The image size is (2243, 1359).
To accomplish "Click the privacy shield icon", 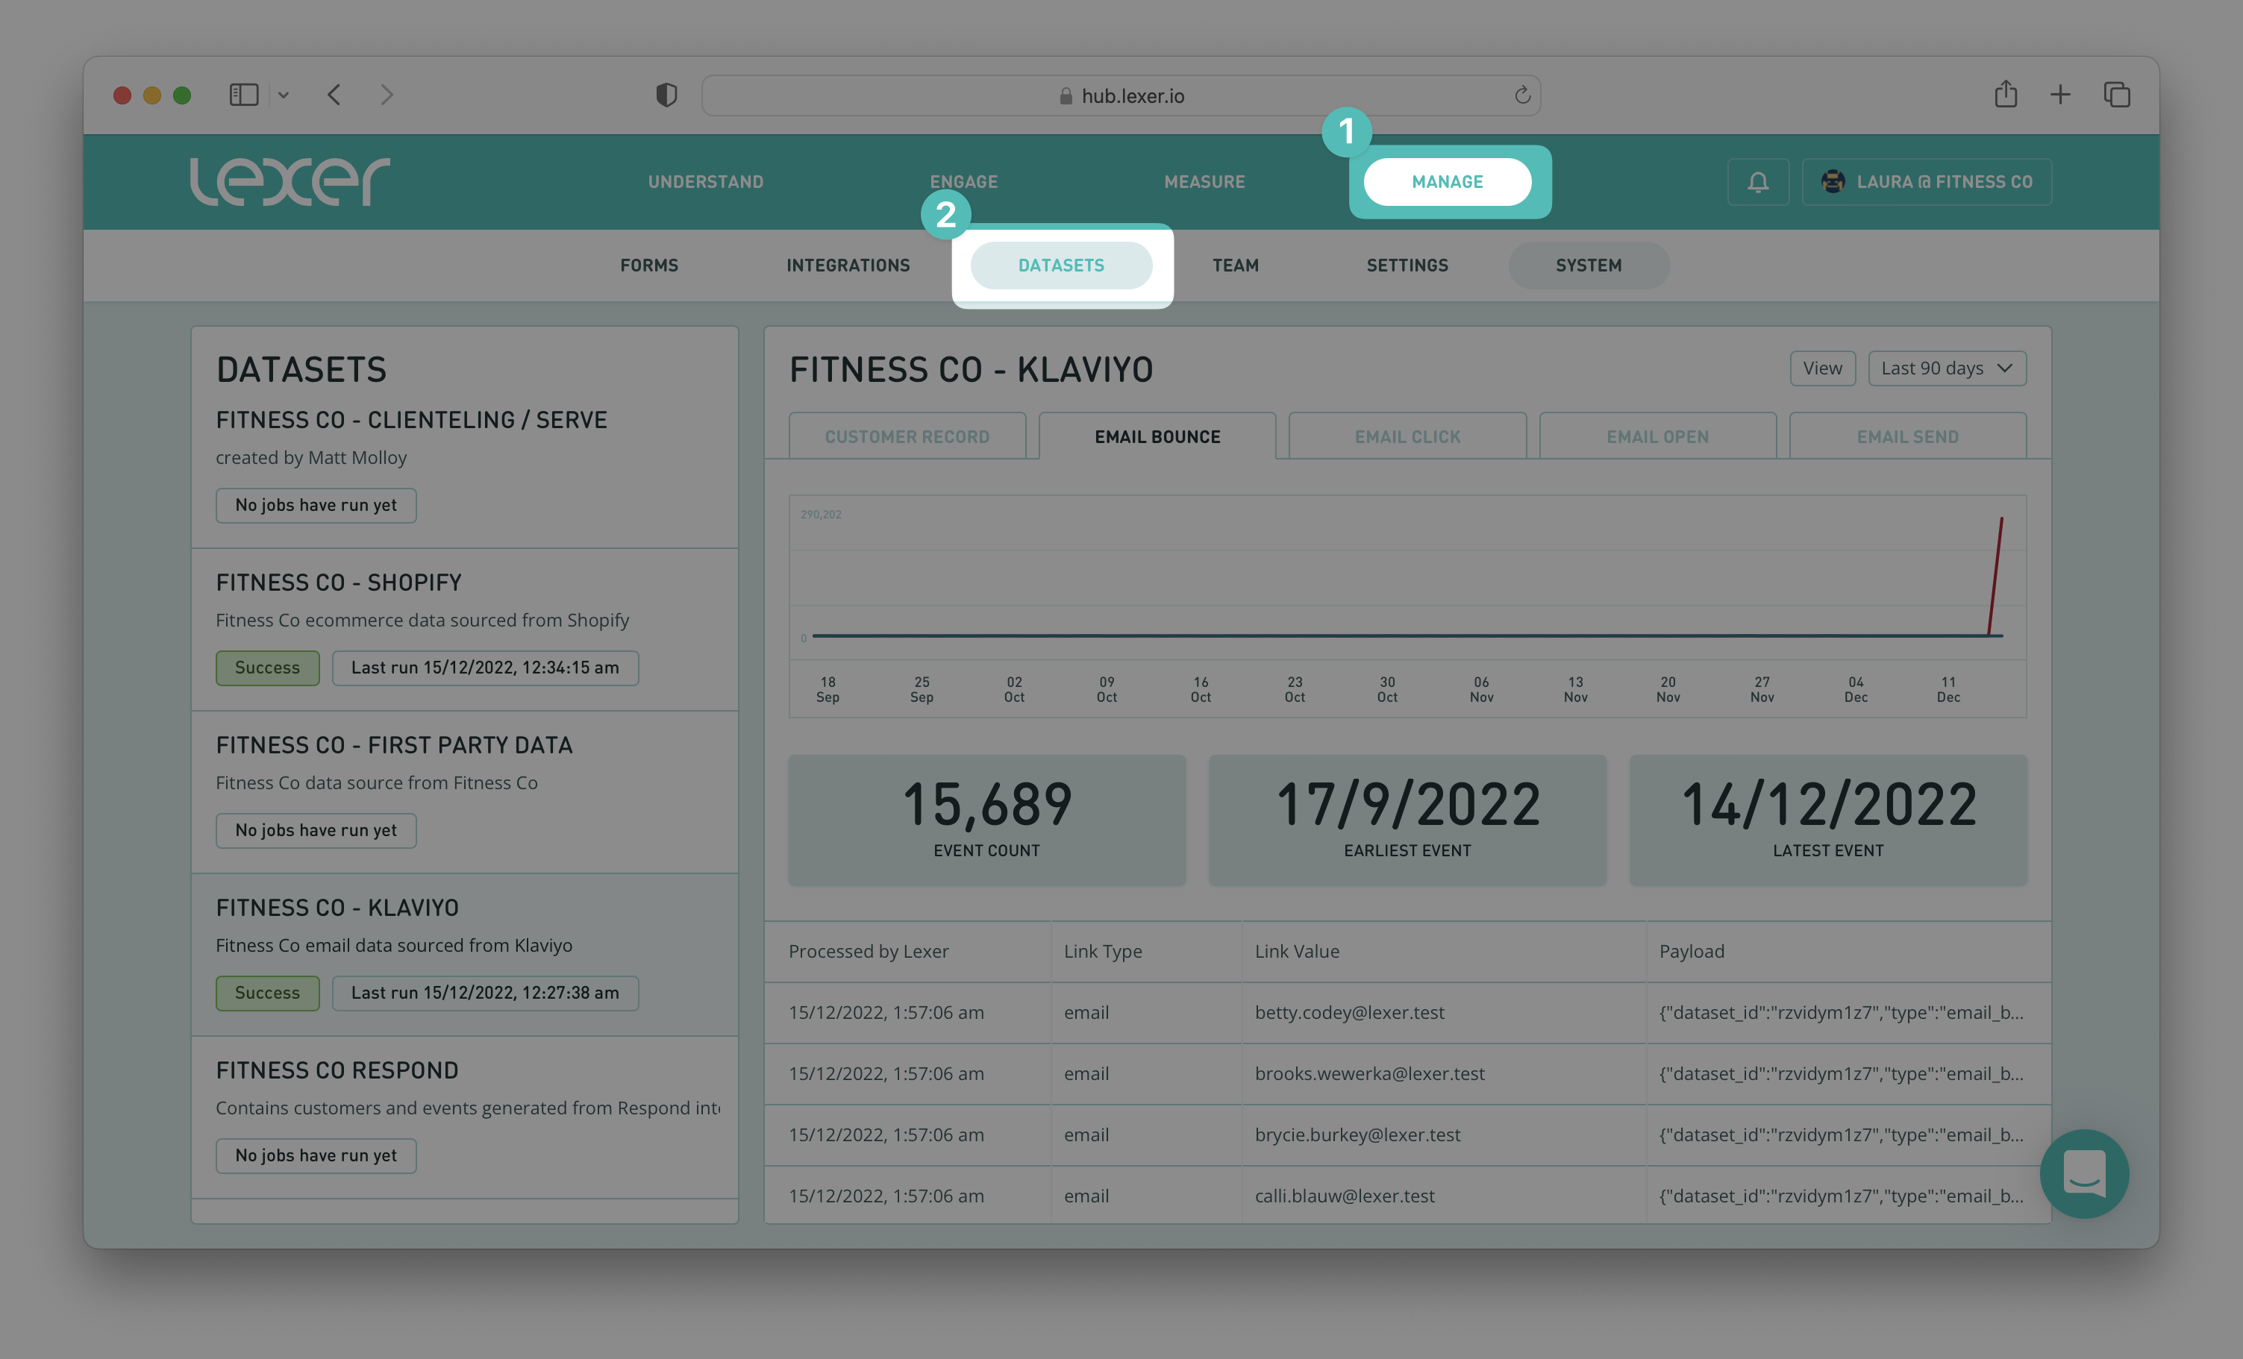I will (x=666, y=95).
